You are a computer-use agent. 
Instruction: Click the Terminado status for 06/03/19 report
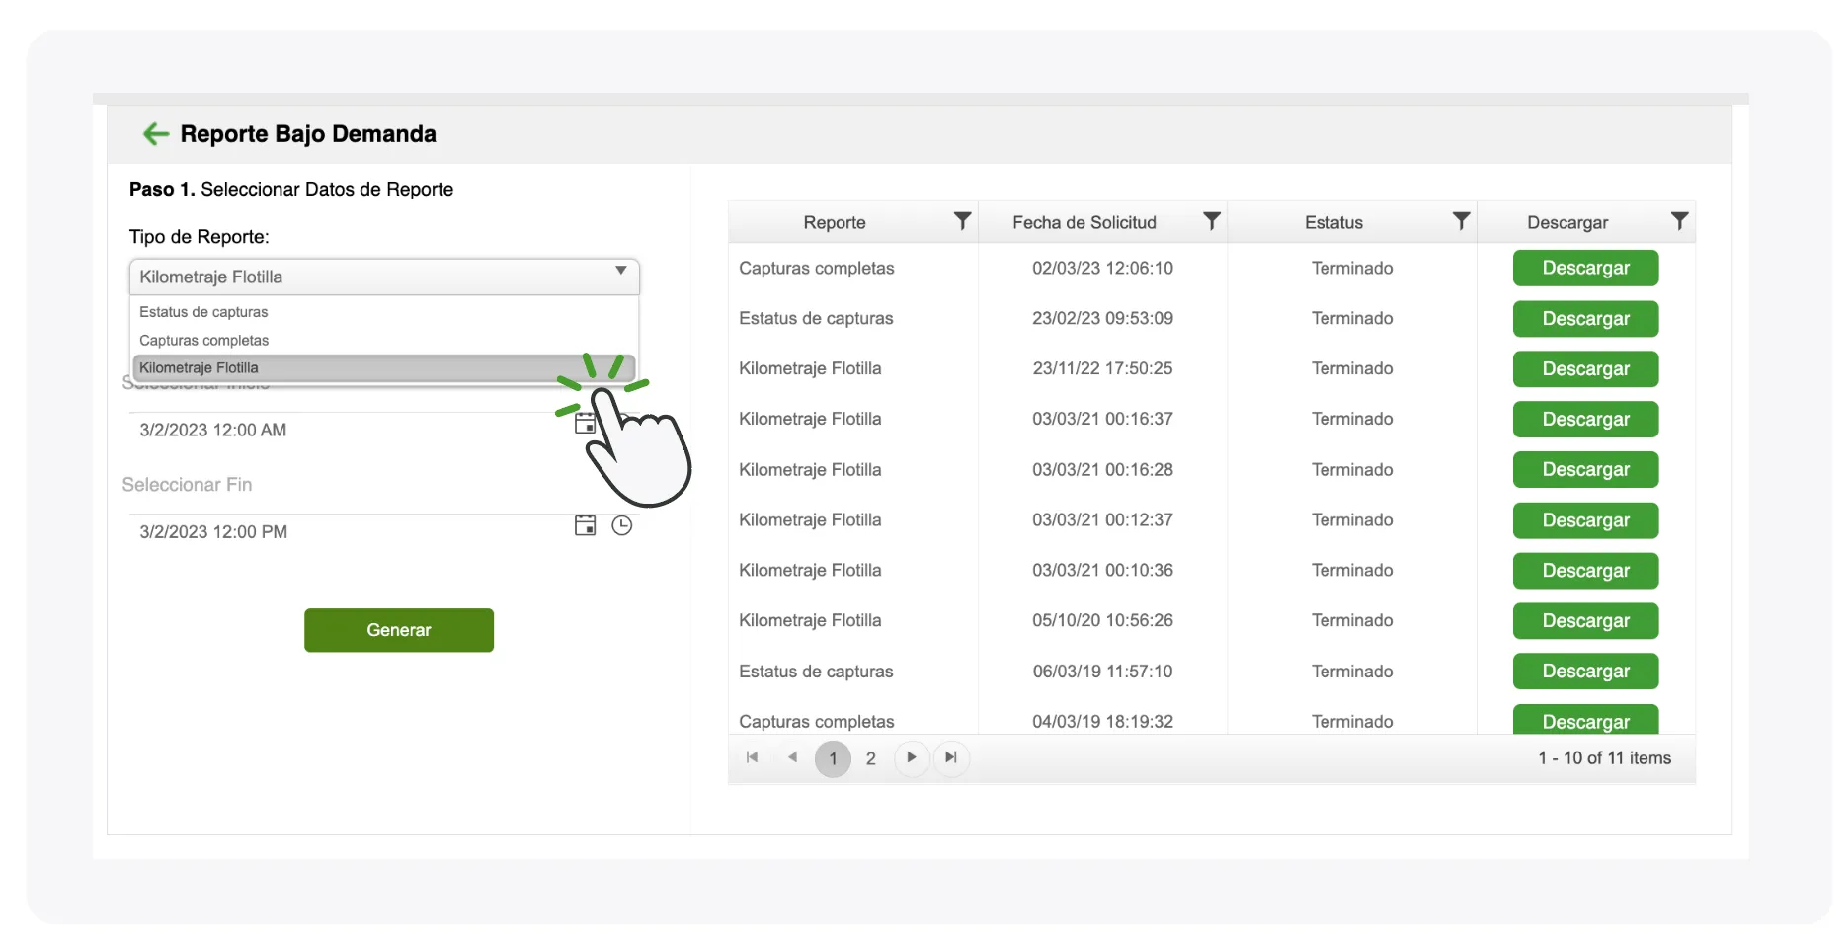point(1352,672)
